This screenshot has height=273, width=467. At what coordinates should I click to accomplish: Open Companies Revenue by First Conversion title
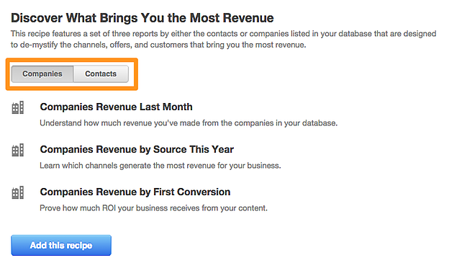(x=135, y=192)
